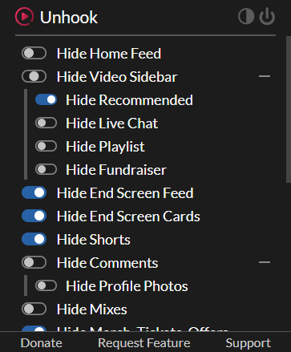
Task: Turn off the Hide Shorts toggle
Action: 34,239
